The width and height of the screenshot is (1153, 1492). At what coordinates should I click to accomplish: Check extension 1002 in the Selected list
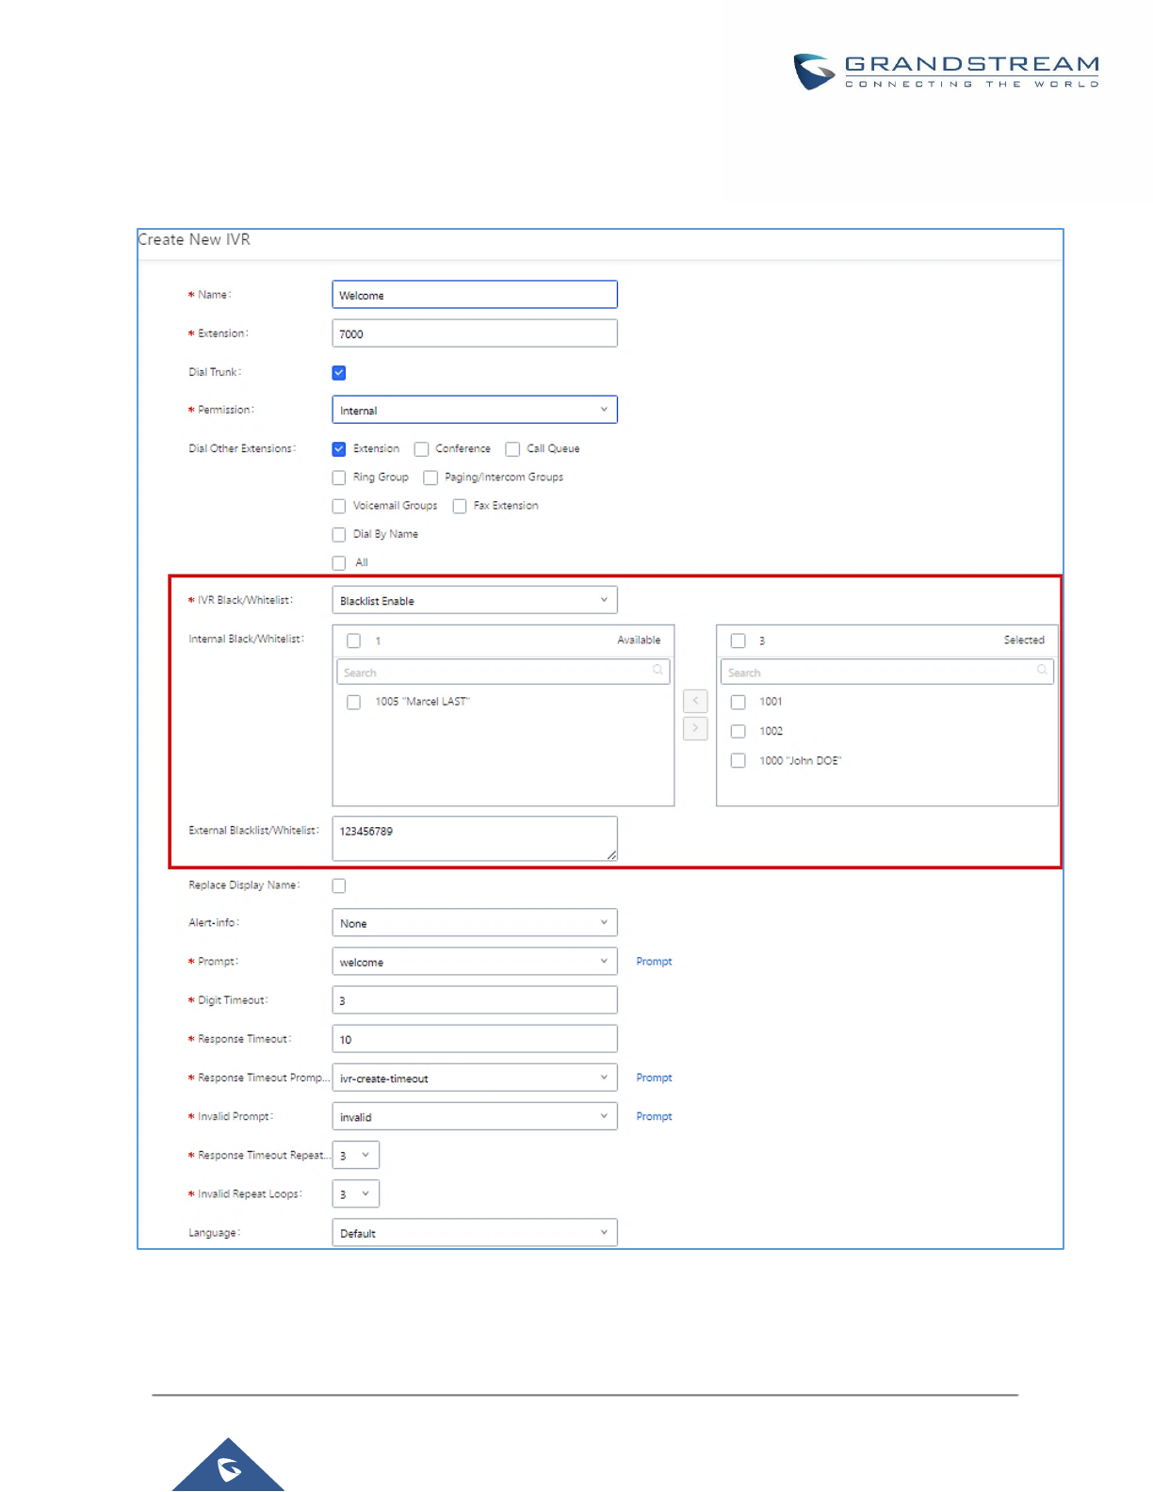coord(739,731)
